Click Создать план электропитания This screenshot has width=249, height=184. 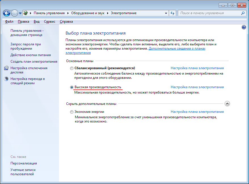point(34,62)
